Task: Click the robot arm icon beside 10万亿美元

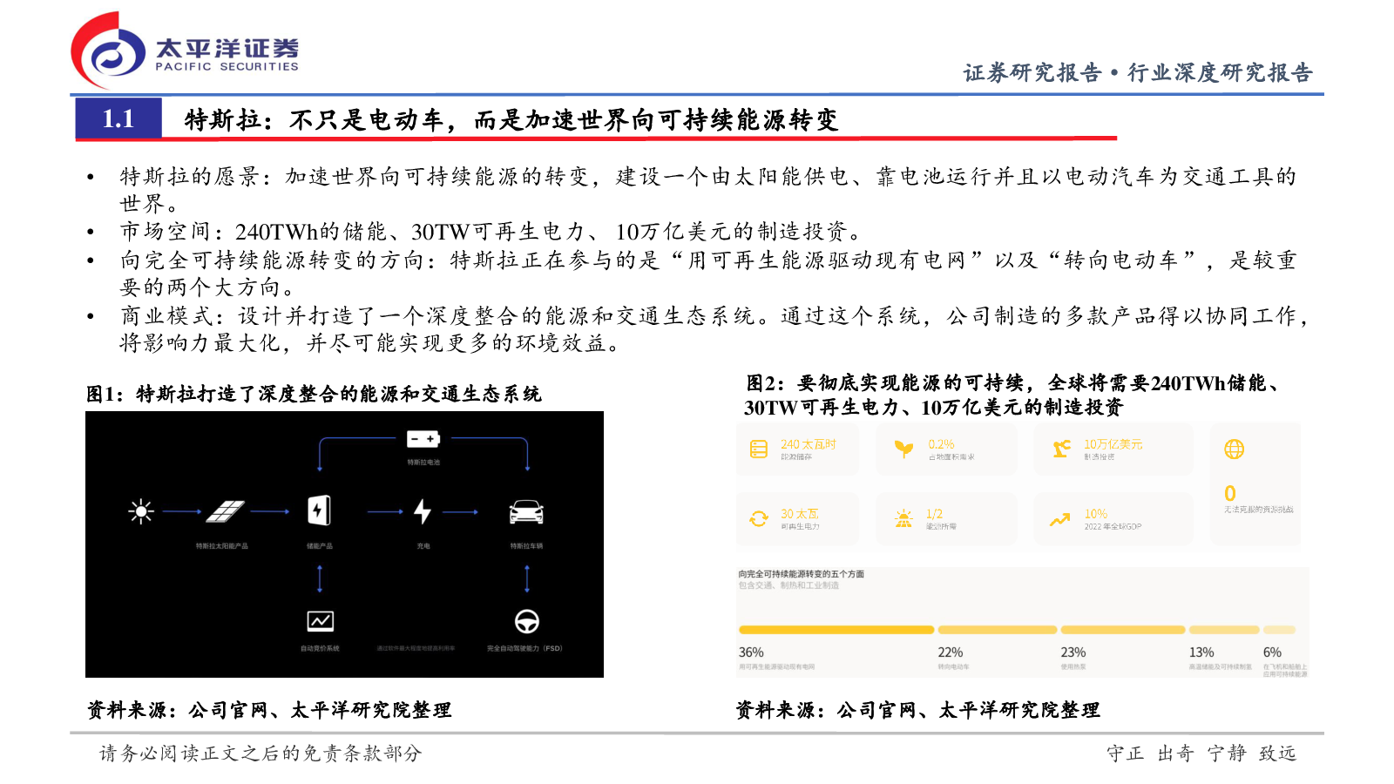Action: tap(1060, 449)
